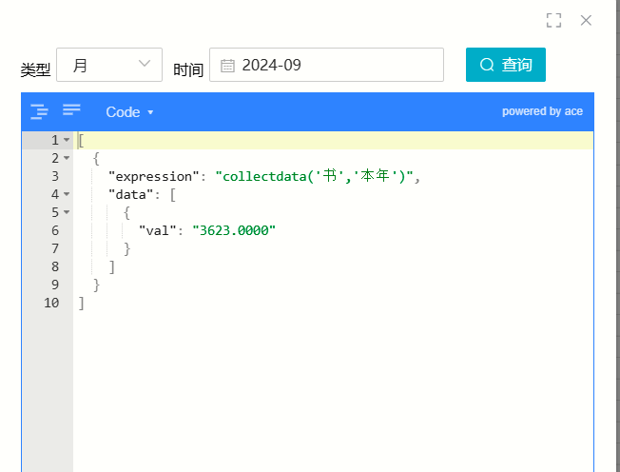Screen dimensions: 620x472
Task: Open the 类型 dropdown showing 月
Action: coord(109,65)
